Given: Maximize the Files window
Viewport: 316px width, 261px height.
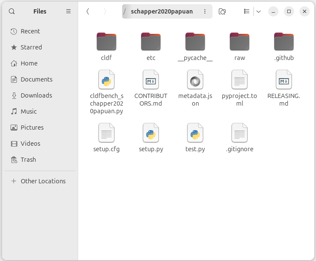Looking at the screenshot, I should [x=289, y=11].
